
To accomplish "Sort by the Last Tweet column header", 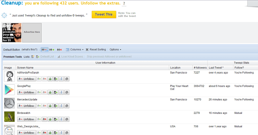I will [216, 67].
